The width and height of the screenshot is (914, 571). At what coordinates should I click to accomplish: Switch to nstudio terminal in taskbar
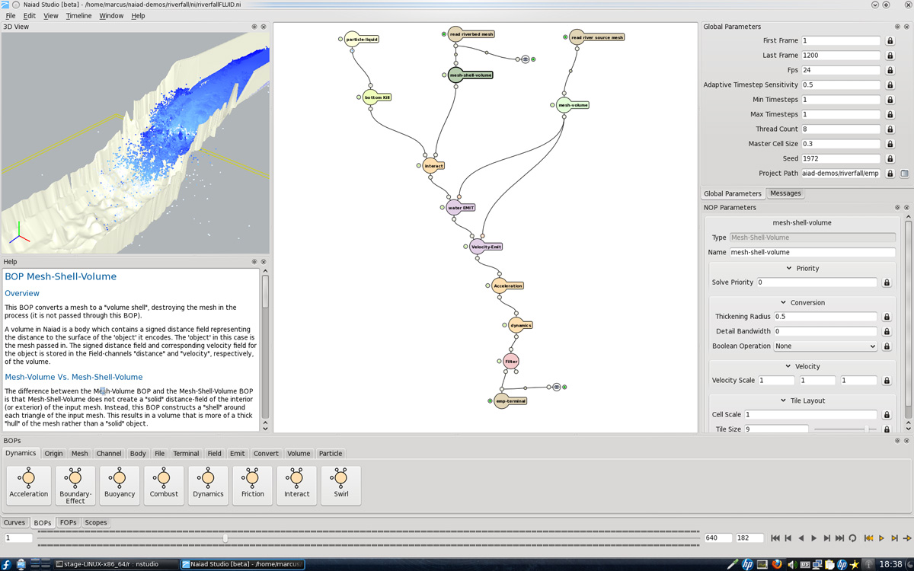[117, 564]
